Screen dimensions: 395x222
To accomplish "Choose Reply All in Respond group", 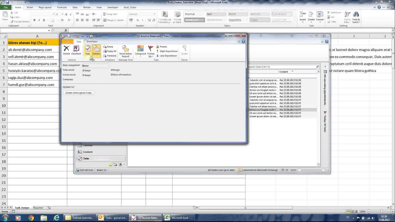I will click(110, 51).
